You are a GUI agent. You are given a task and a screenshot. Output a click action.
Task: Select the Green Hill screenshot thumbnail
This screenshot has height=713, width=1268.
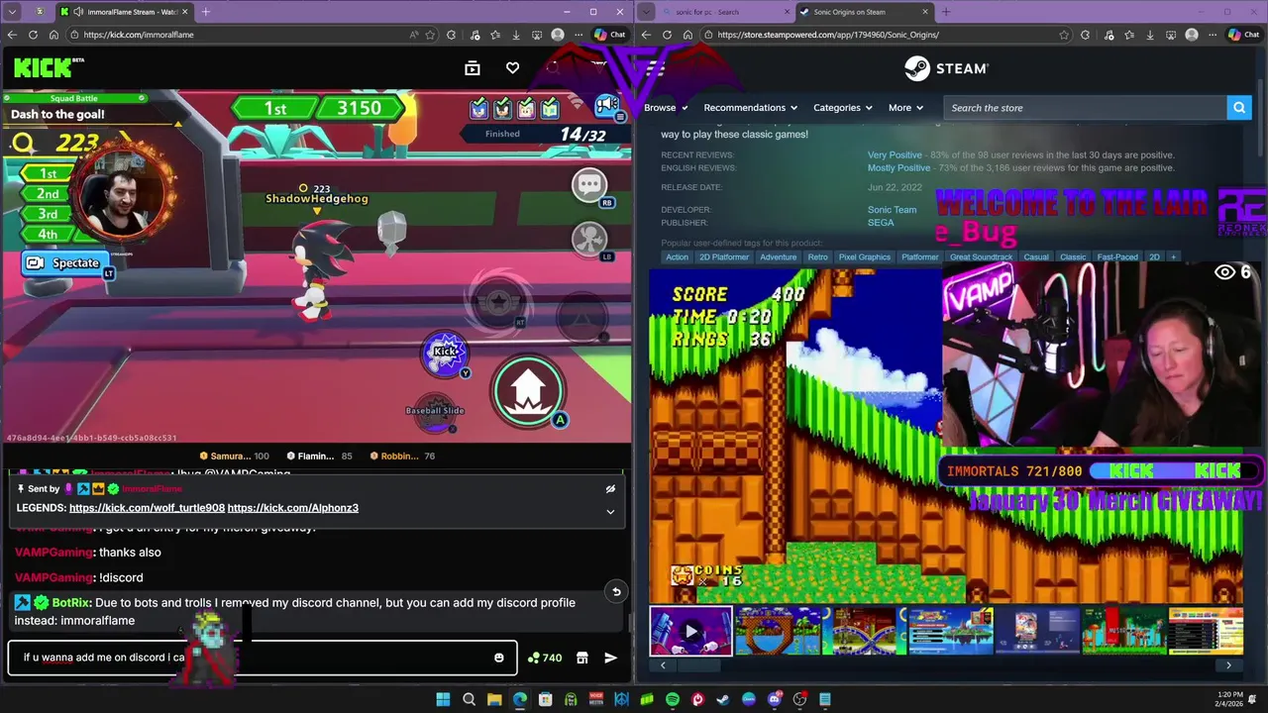click(x=778, y=631)
